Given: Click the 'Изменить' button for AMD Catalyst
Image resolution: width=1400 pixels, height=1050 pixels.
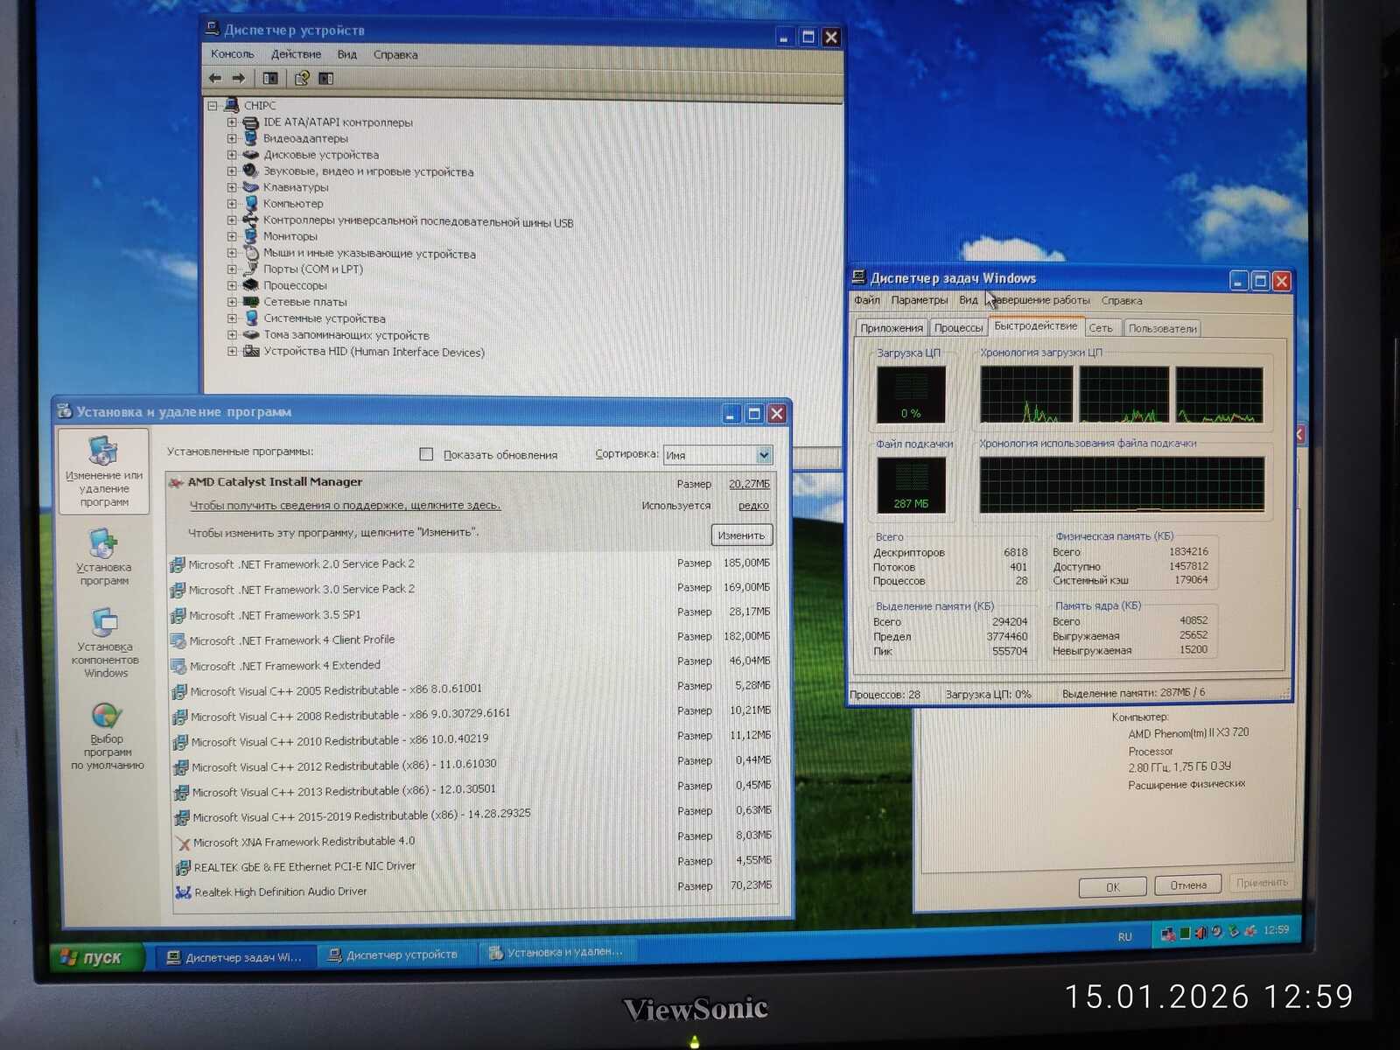Looking at the screenshot, I should coord(741,535).
